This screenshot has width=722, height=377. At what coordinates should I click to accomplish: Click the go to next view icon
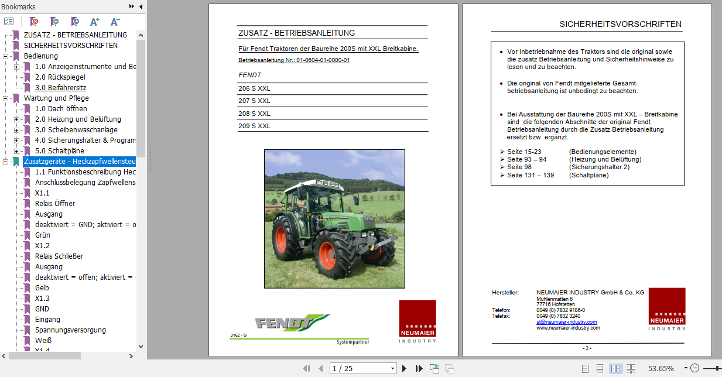point(450,368)
